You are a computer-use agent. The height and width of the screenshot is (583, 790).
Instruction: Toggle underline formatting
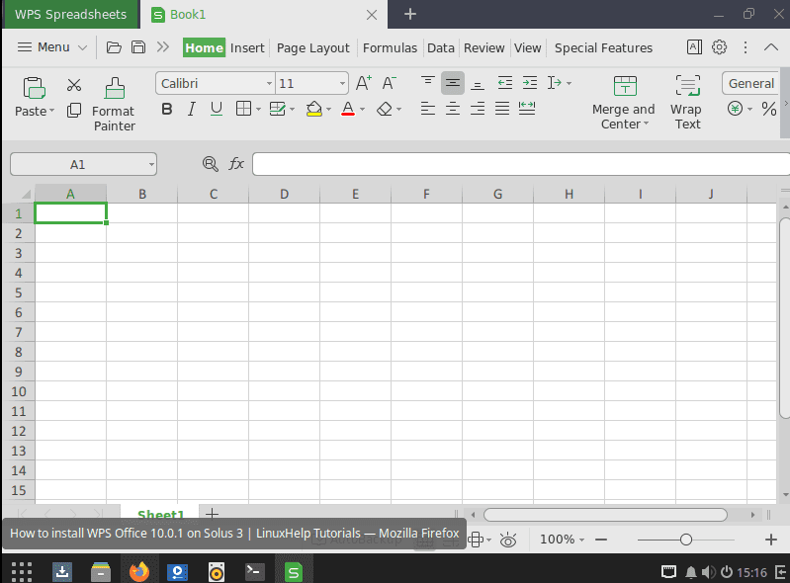[x=217, y=109]
